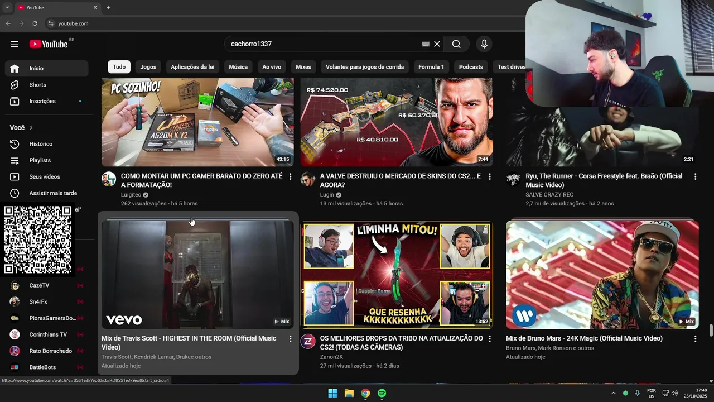The width and height of the screenshot is (714, 402).
Task: Open Zanon2K channel avatar
Action: pos(308,342)
